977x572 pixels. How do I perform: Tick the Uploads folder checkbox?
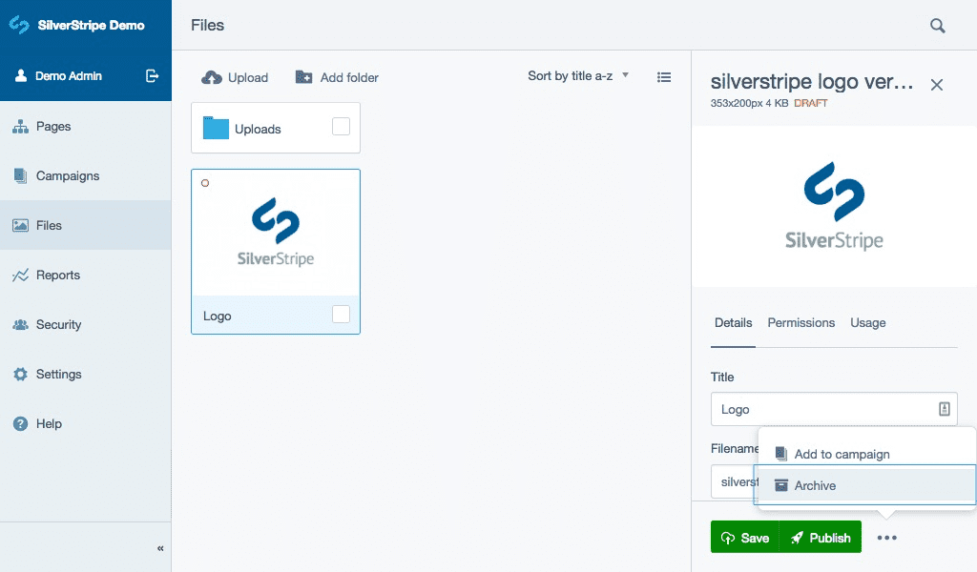click(341, 127)
